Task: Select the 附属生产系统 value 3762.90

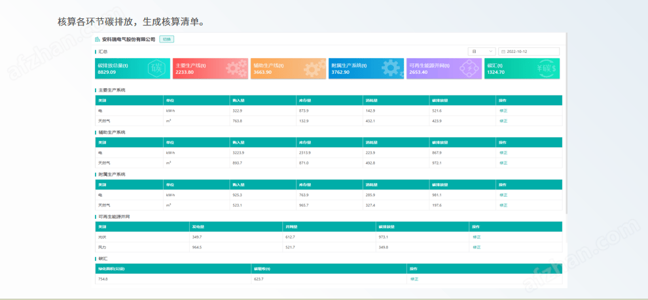Action: click(340, 72)
